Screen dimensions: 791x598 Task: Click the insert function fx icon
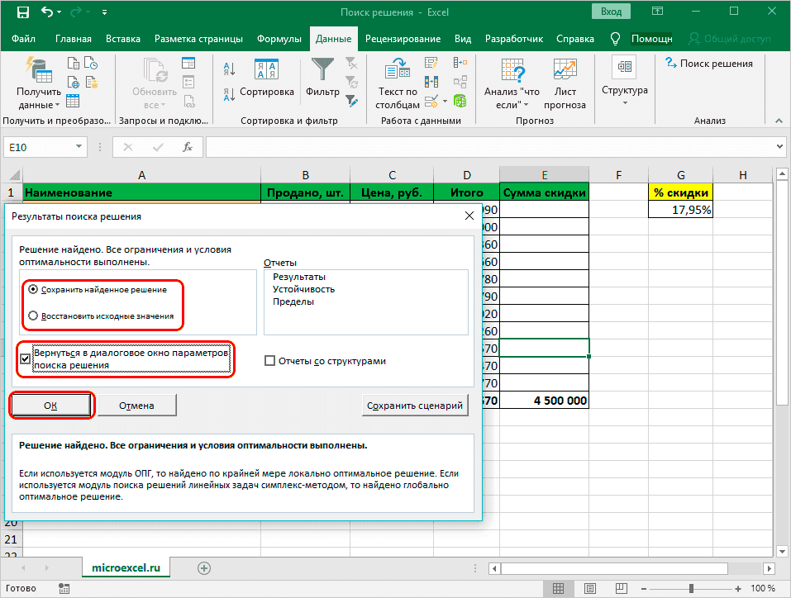coord(188,147)
